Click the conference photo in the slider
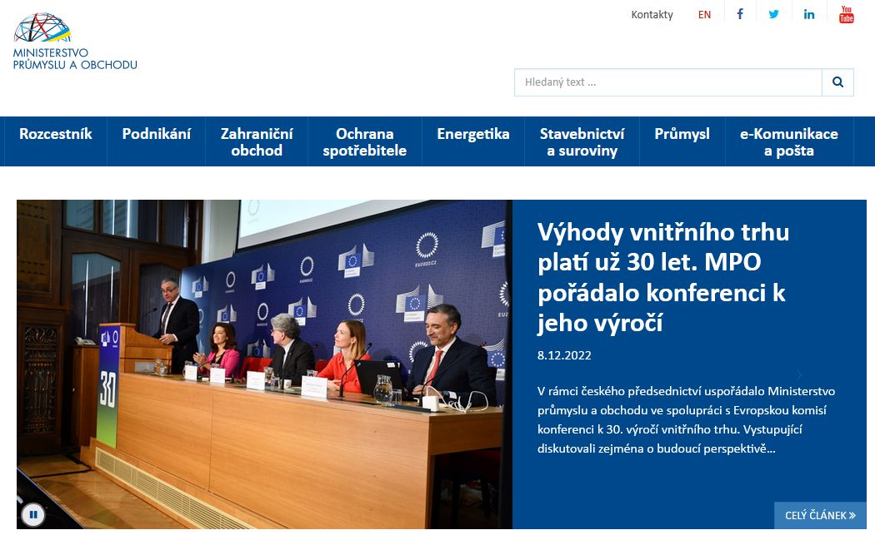The height and width of the screenshot is (535, 875). point(264,364)
